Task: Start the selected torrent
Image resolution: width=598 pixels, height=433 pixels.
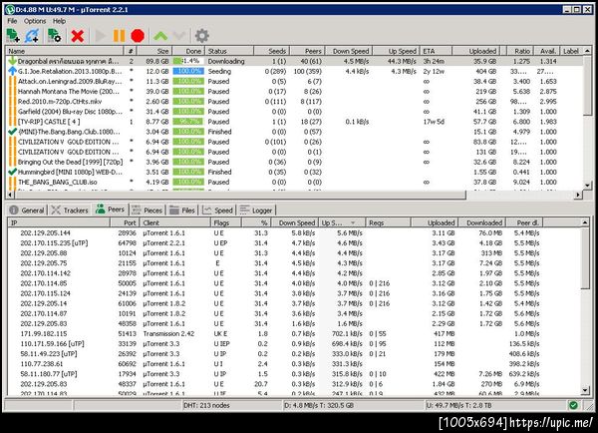Action: pos(101,36)
